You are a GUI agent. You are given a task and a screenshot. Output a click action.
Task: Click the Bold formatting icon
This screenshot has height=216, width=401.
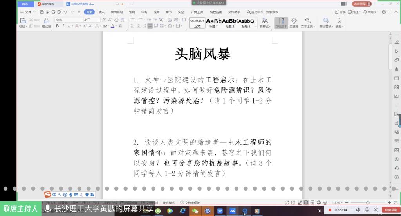click(x=57, y=26)
